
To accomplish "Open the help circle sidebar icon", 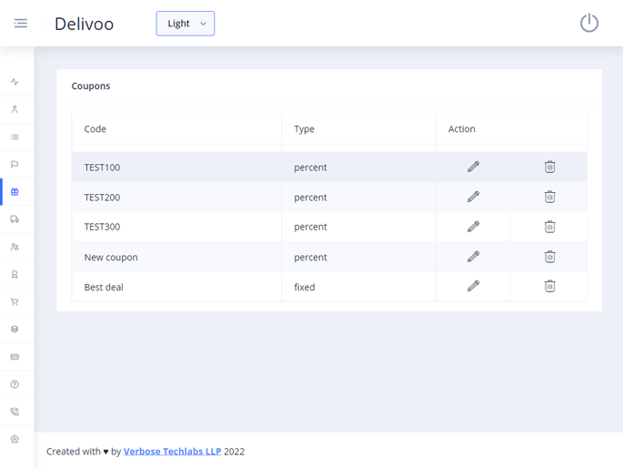I will 15,384.
